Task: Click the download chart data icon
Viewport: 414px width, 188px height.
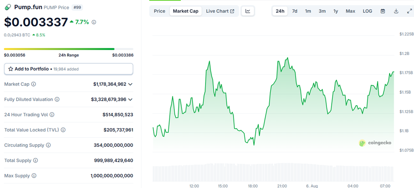Action: [x=396, y=11]
